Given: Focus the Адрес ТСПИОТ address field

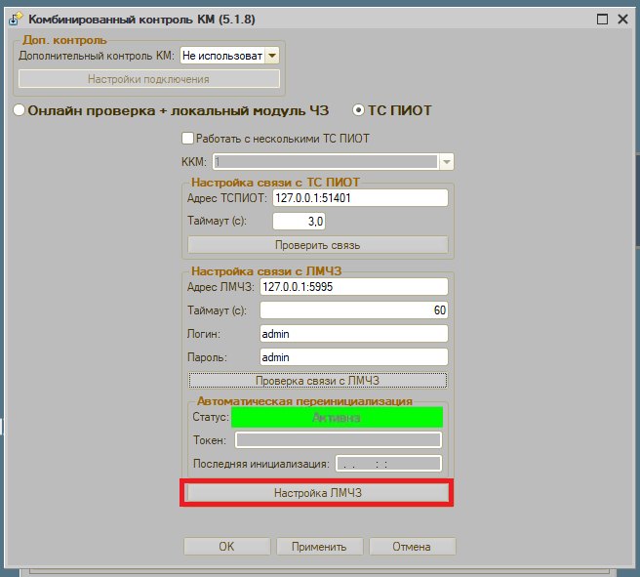Looking at the screenshot, I should coord(360,198).
